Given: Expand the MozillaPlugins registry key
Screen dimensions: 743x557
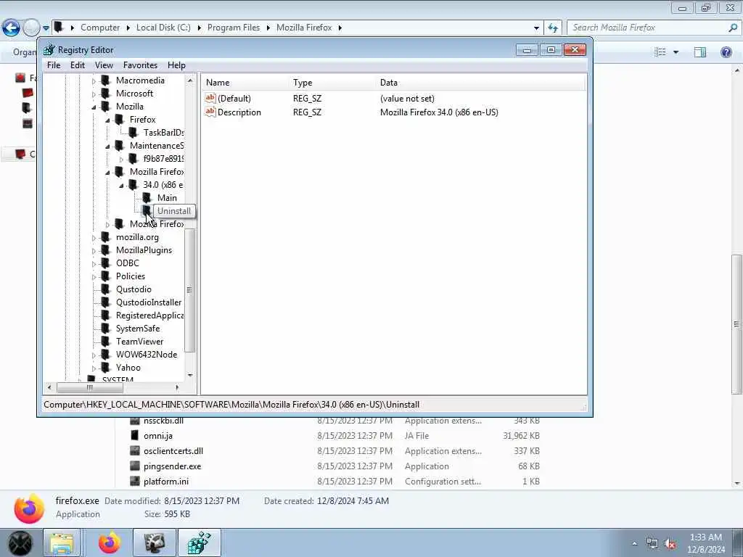Looking at the screenshot, I should click(x=94, y=251).
